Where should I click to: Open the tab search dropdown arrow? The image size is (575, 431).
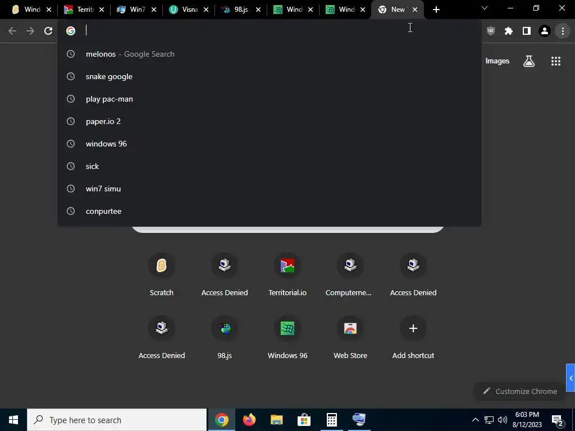[485, 8]
